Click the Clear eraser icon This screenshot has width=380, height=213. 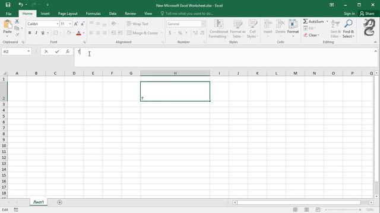tap(305, 35)
